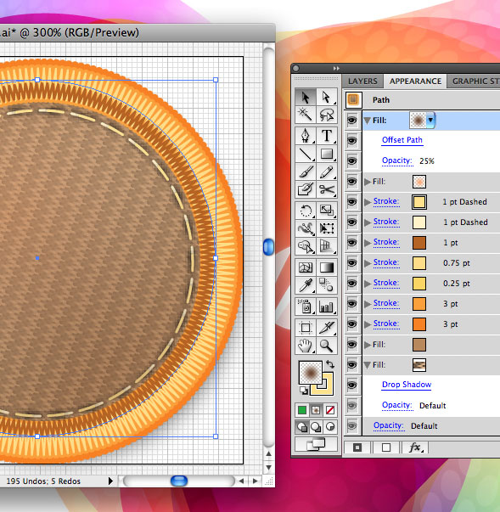Image resolution: width=500 pixels, height=512 pixels.
Task: Open the Offset Path effect link
Action: [x=402, y=140]
